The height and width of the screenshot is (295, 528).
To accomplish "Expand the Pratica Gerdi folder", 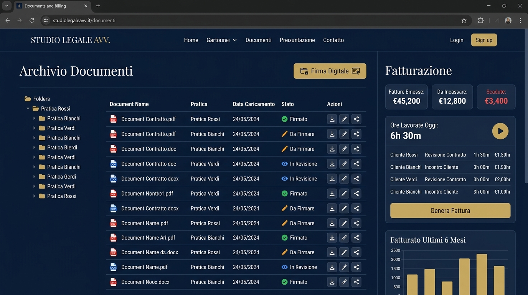I will tap(34, 177).
